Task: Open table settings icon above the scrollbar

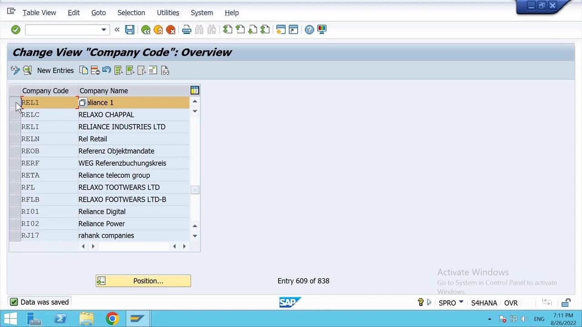Action: point(195,90)
